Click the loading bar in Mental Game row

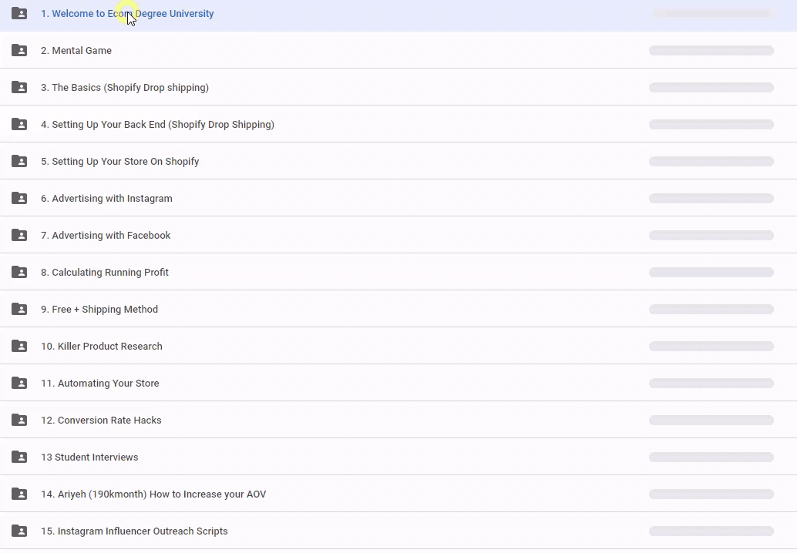pos(711,51)
